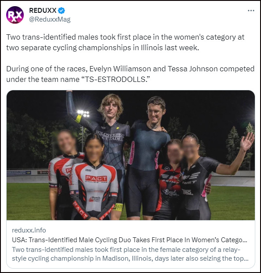Viewport: 261px width, 273px height.
Task: Select the first paragraph of the tweet
Action: tap(125, 42)
